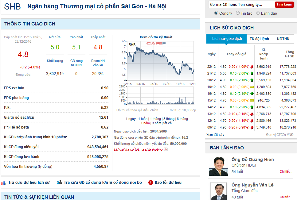Click the green up arrow in the 20/12 row
Image resolution: width=297 pixels, height=200 pixels.
tap(252, 80)
